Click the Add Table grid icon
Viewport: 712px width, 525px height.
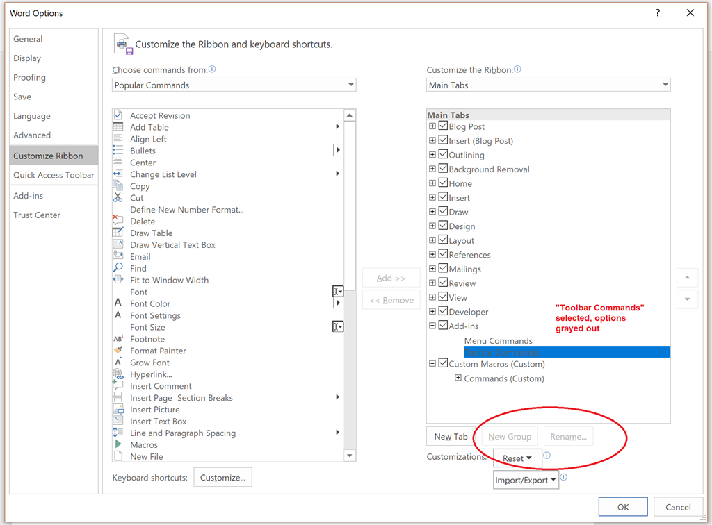pyautogui.click(x=118, y=126)
